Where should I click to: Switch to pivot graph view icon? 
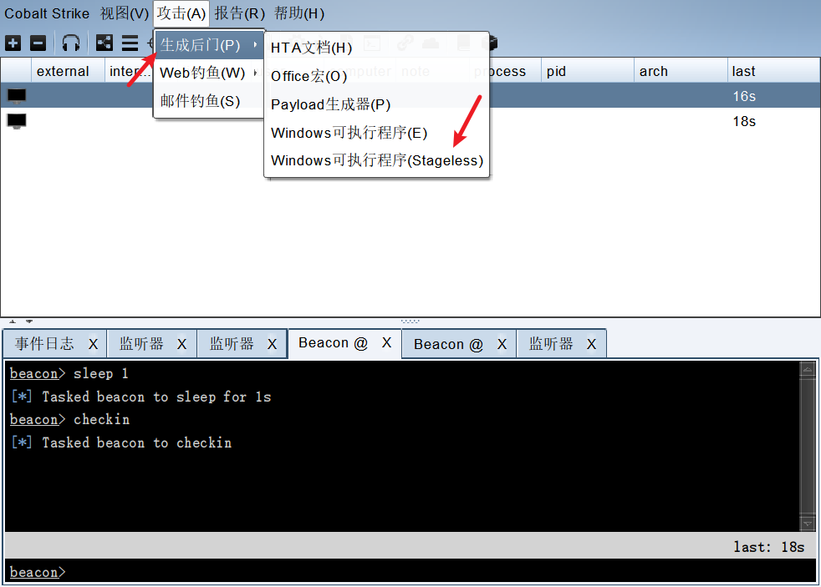pos(105,43)
